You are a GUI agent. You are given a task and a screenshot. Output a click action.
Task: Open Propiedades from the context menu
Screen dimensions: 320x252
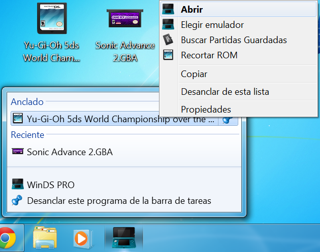(239, 110)
